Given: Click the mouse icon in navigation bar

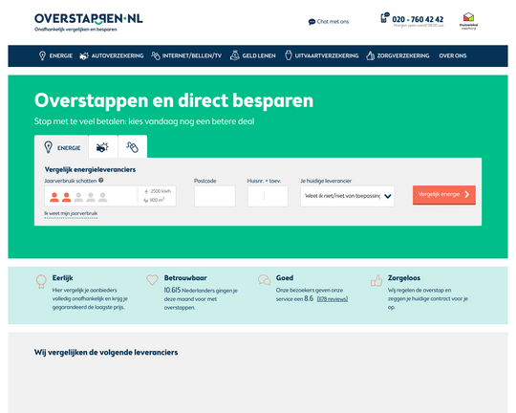Looking at the screenshot, I should [156, 55].
